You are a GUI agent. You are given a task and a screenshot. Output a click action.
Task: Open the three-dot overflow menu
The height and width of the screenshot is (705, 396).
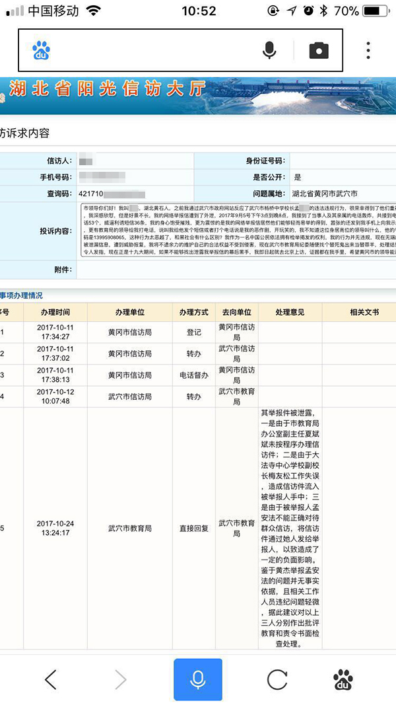368,50
